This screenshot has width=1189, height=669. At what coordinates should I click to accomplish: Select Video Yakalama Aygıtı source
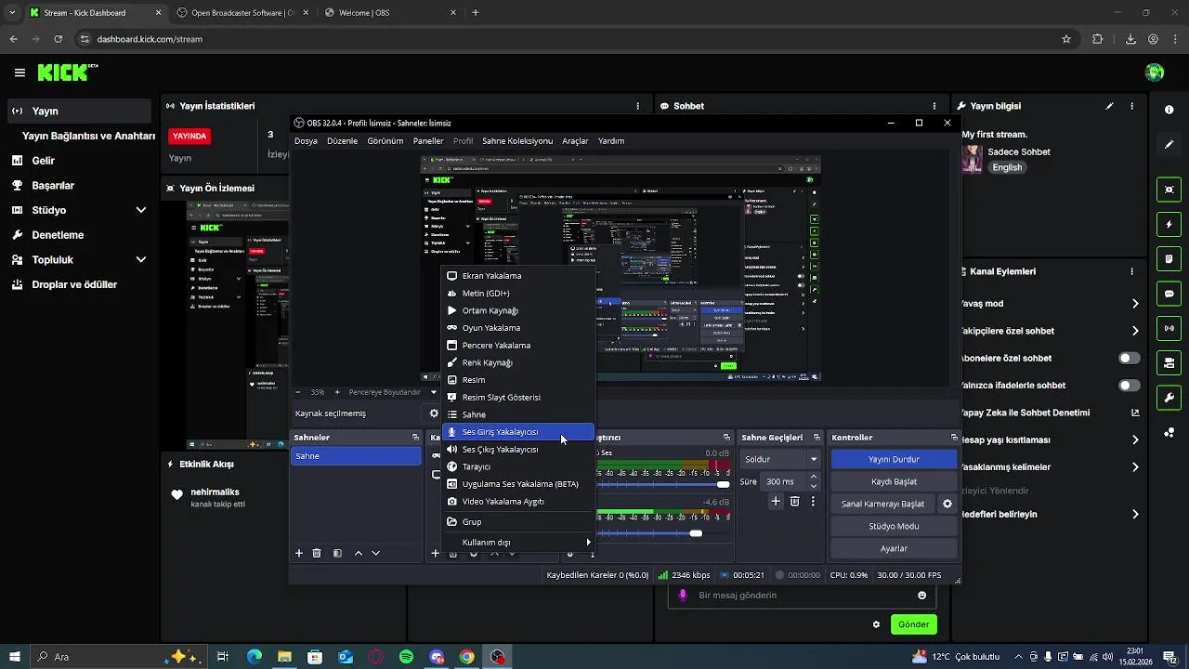coord(518,502)
